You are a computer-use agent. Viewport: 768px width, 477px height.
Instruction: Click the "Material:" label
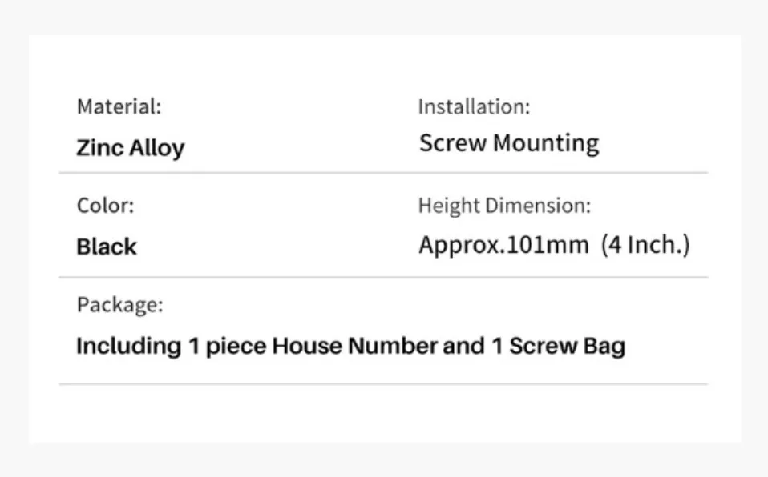[119, 106]
